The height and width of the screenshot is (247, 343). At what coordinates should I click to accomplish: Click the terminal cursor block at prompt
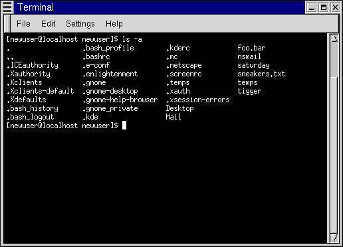point(124,125)
